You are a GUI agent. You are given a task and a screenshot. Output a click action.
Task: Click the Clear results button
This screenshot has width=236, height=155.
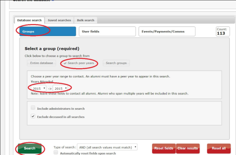tap(188, 148)
